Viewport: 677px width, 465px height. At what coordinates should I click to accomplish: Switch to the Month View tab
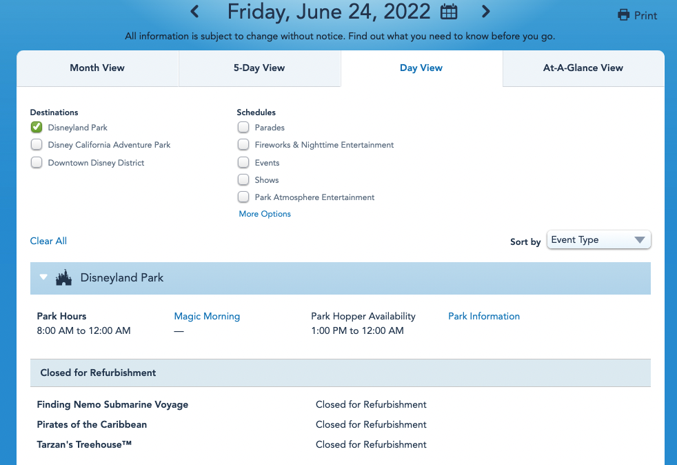coord(97,68)
